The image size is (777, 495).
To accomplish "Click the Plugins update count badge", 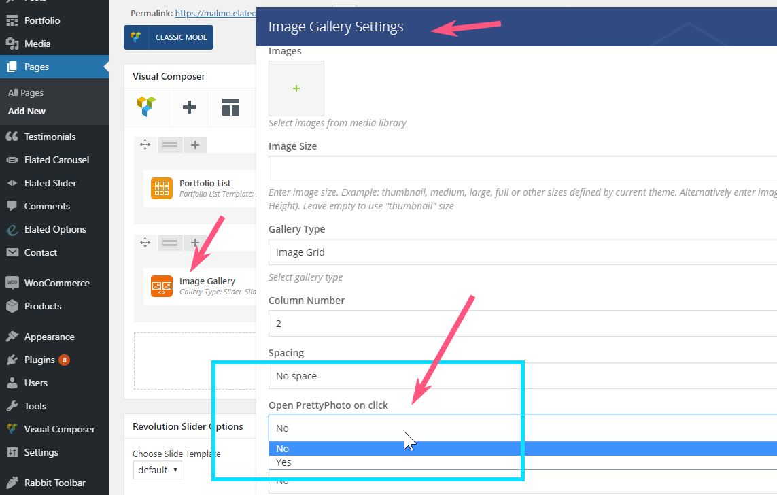I will [x=65, y=360].
